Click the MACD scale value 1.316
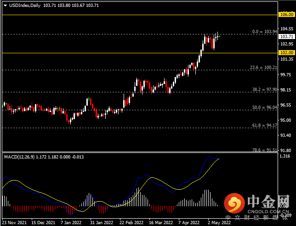The width and height of the screenshot is (296, 226). (285, 156)
